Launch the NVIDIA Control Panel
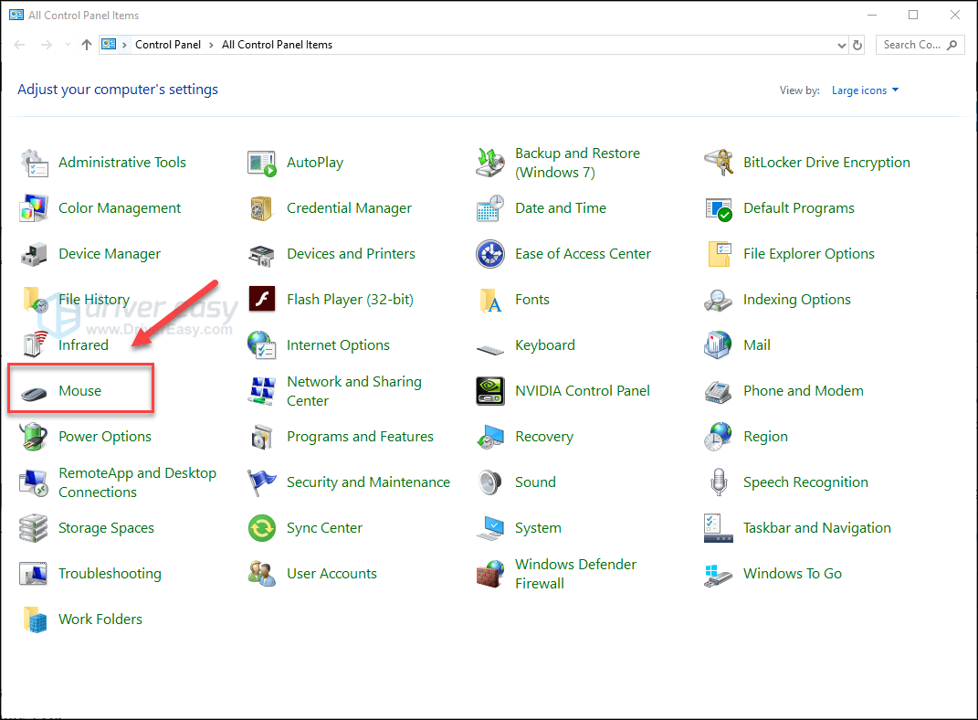978x720 pixels. 582,390
